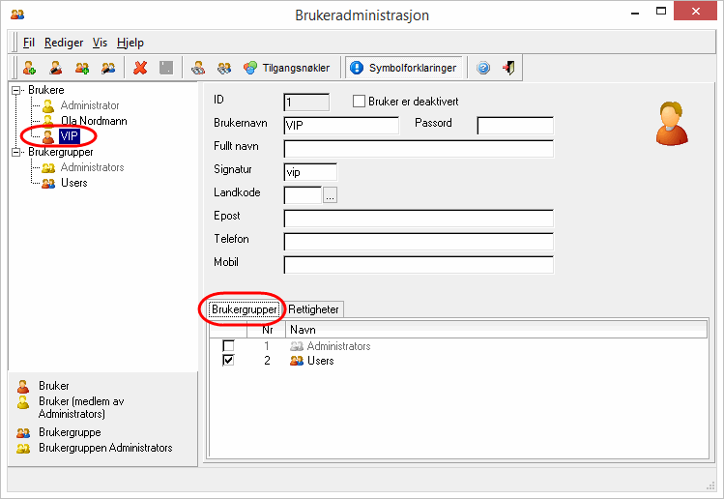This screenshot has width=724, height=499.
Task: Click into the Fullt navn field
Action: [x=418, y=149]
